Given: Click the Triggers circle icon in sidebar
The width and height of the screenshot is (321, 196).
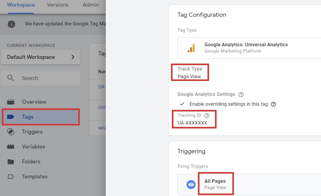Looking at the screenshot, I should 11,132.
